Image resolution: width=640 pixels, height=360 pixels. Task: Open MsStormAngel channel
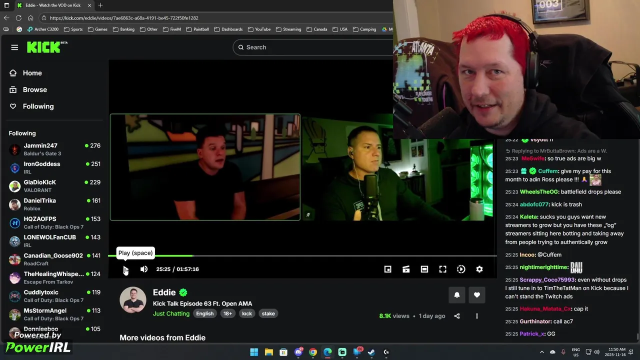[54, 314]
